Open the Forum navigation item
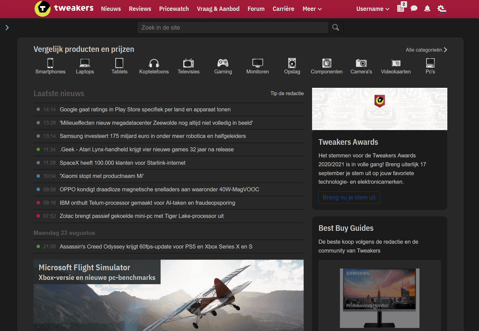 [x=256, y=9]
